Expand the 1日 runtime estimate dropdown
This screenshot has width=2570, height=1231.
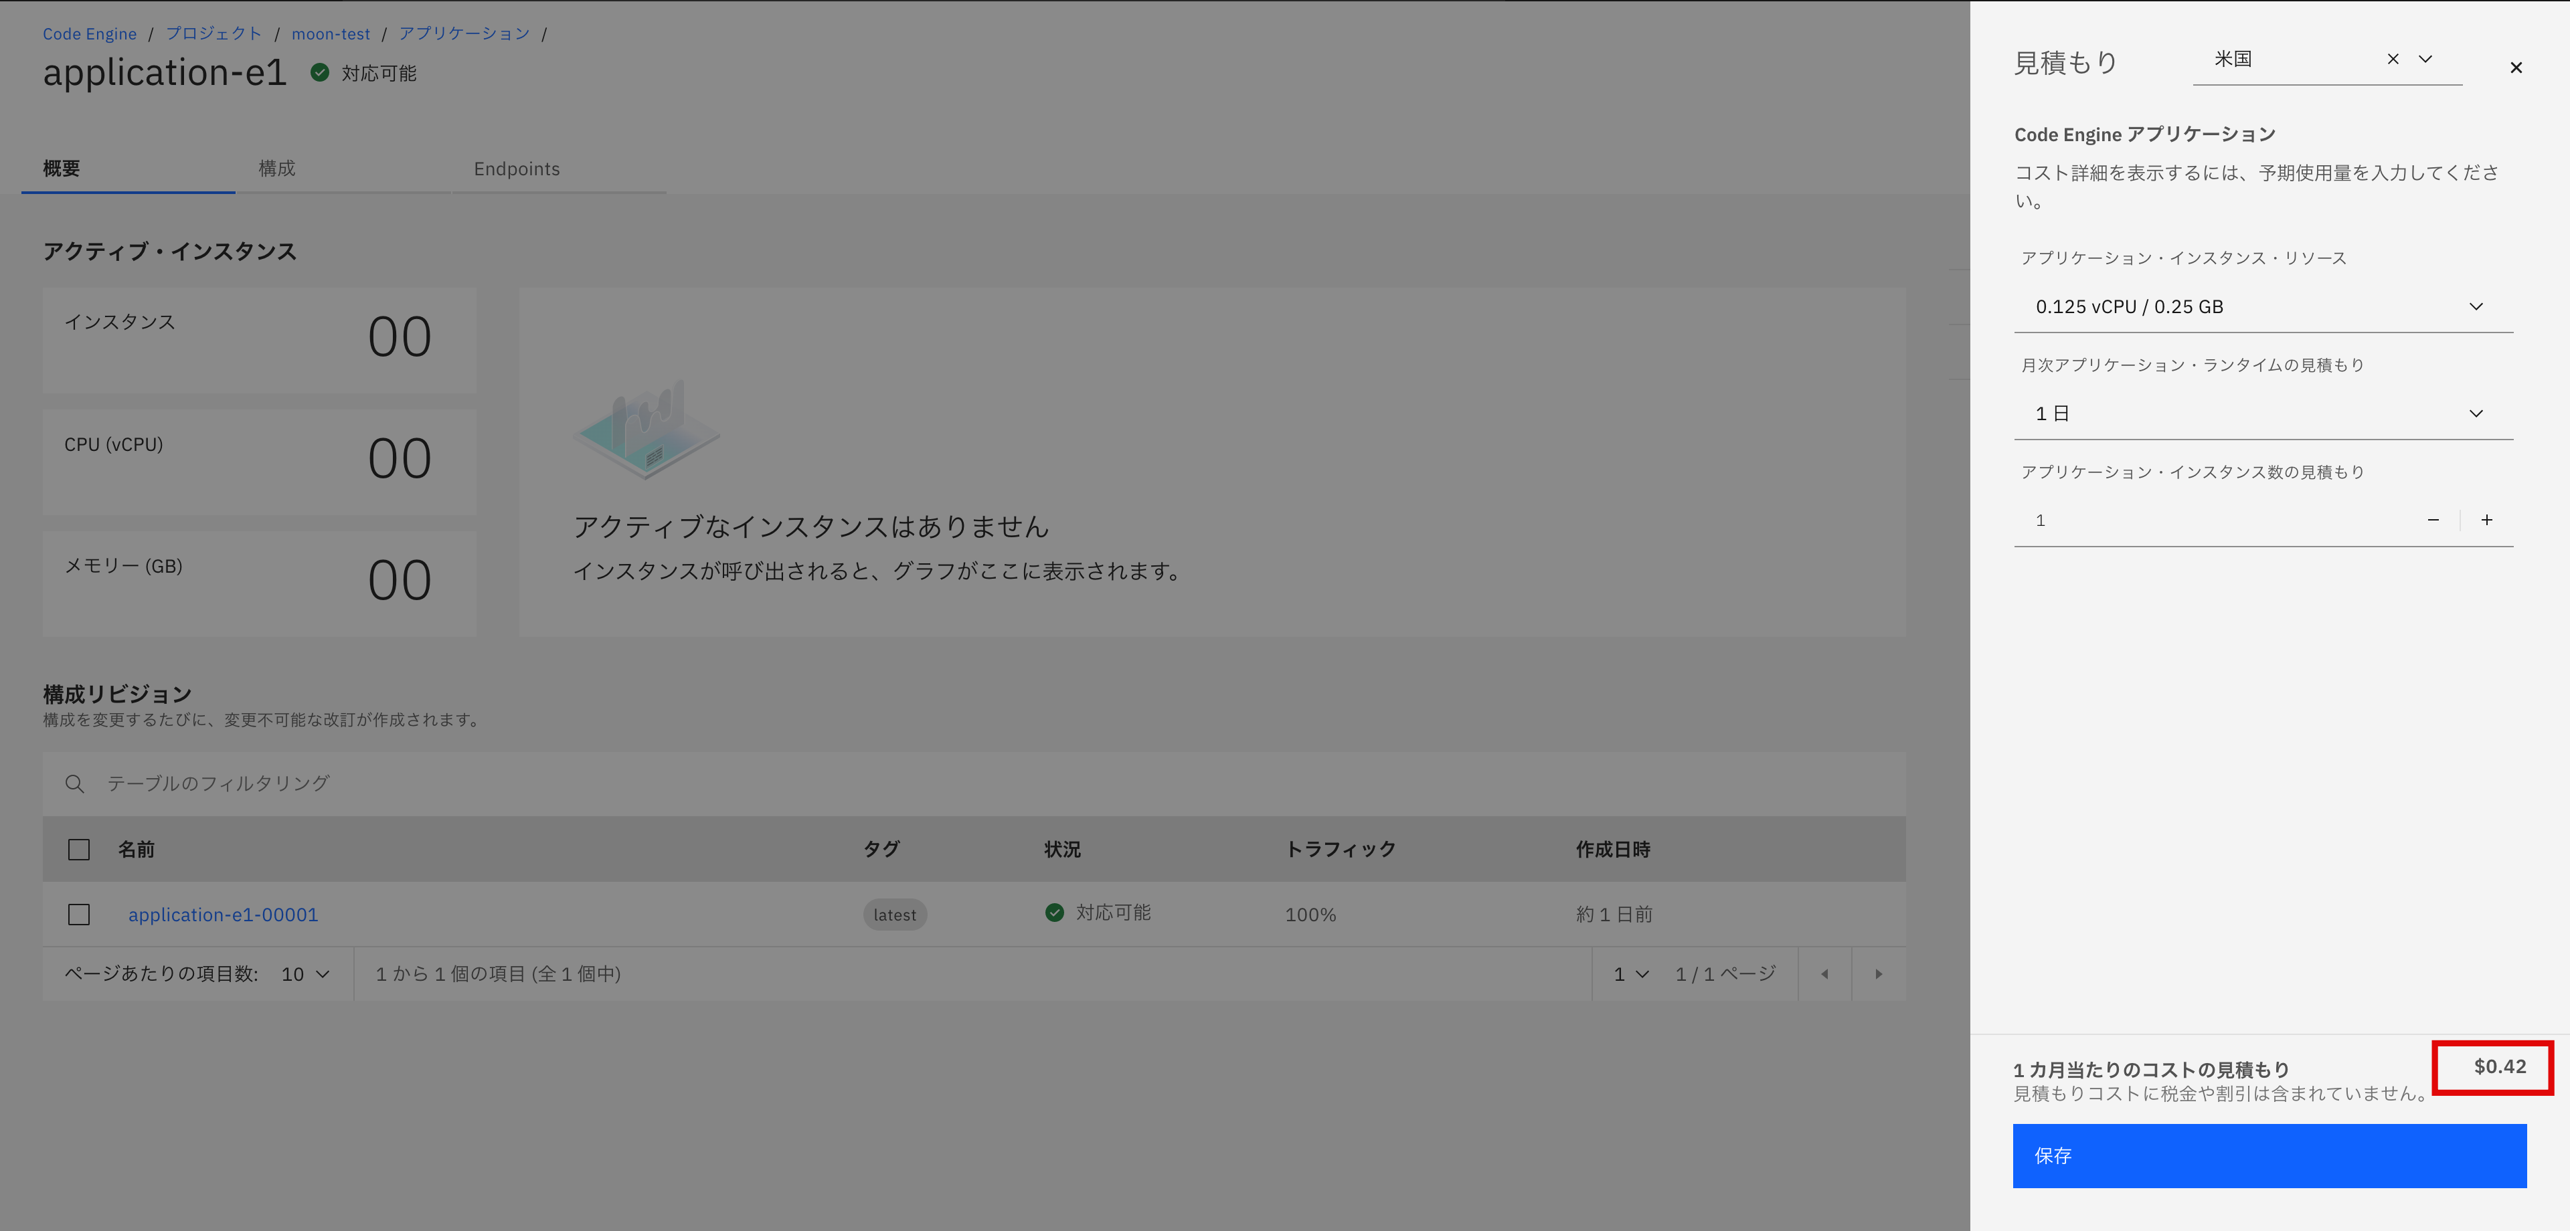pos(2263,413)
